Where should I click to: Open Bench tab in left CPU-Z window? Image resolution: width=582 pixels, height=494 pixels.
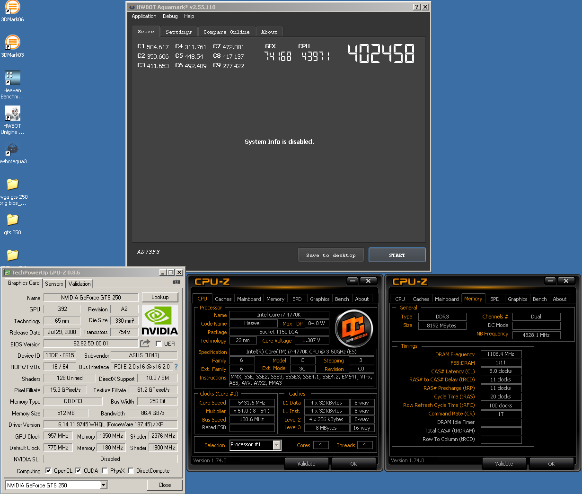coord(342,299)
